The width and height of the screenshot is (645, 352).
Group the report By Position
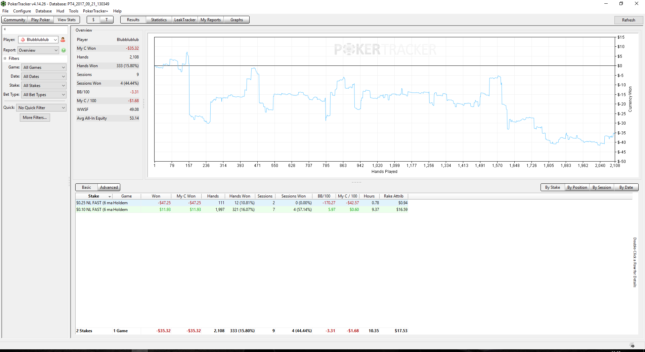pos(577,187)
